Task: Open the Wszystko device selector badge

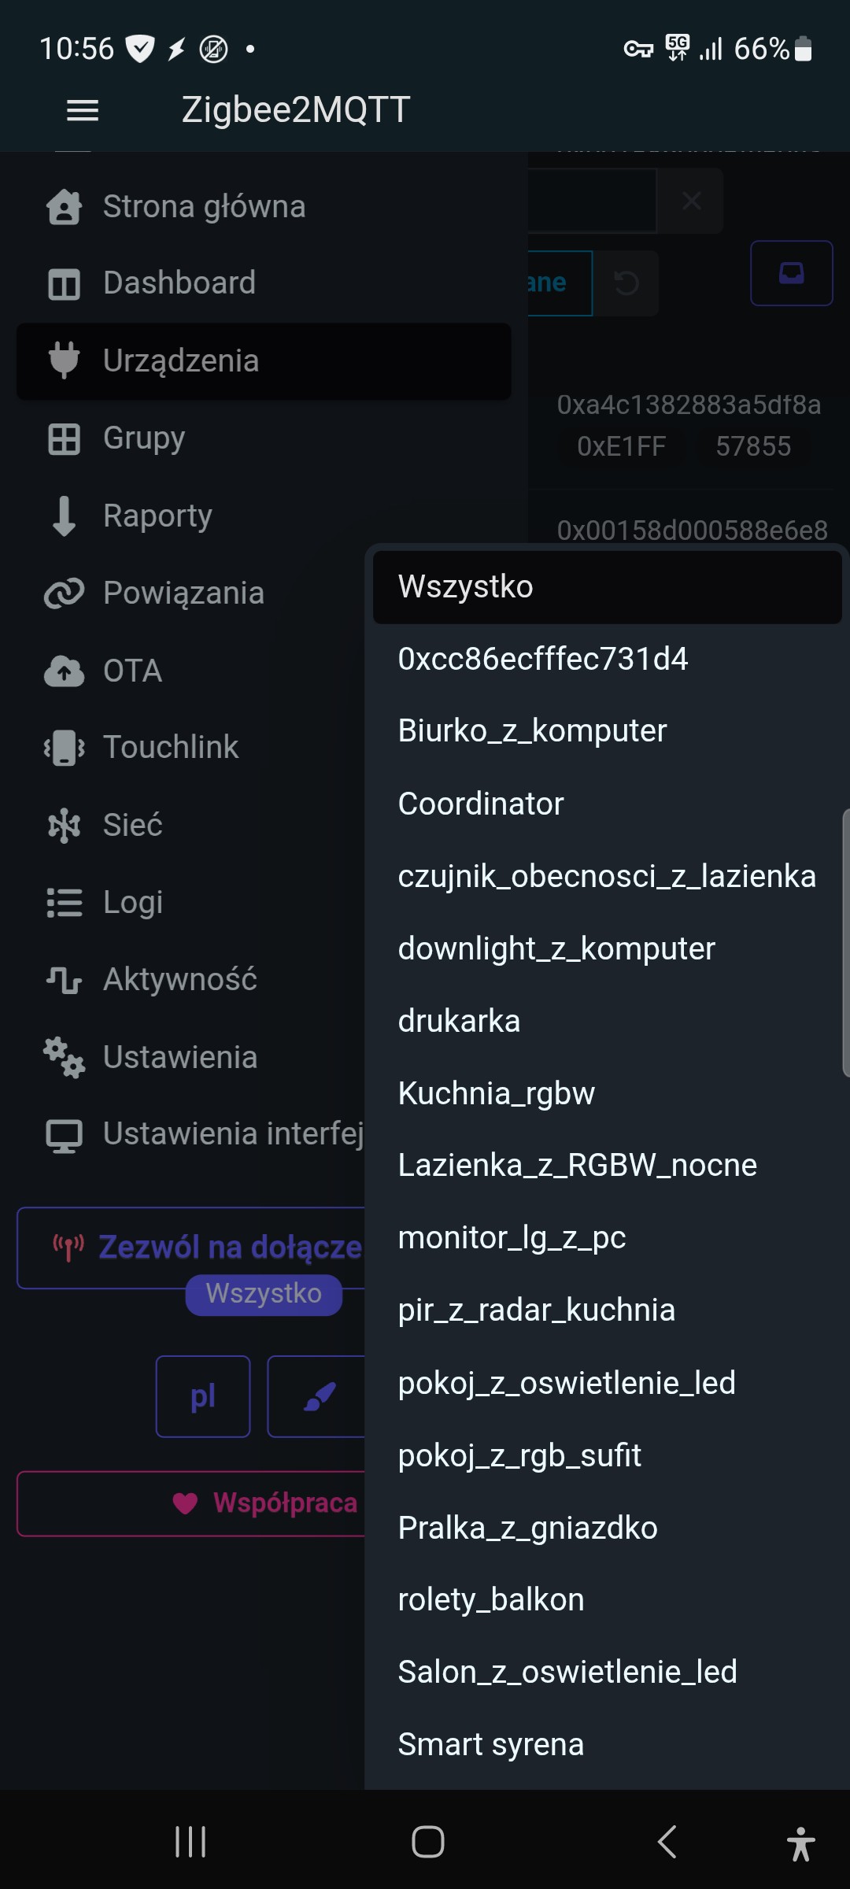Action: [264, 1294]
